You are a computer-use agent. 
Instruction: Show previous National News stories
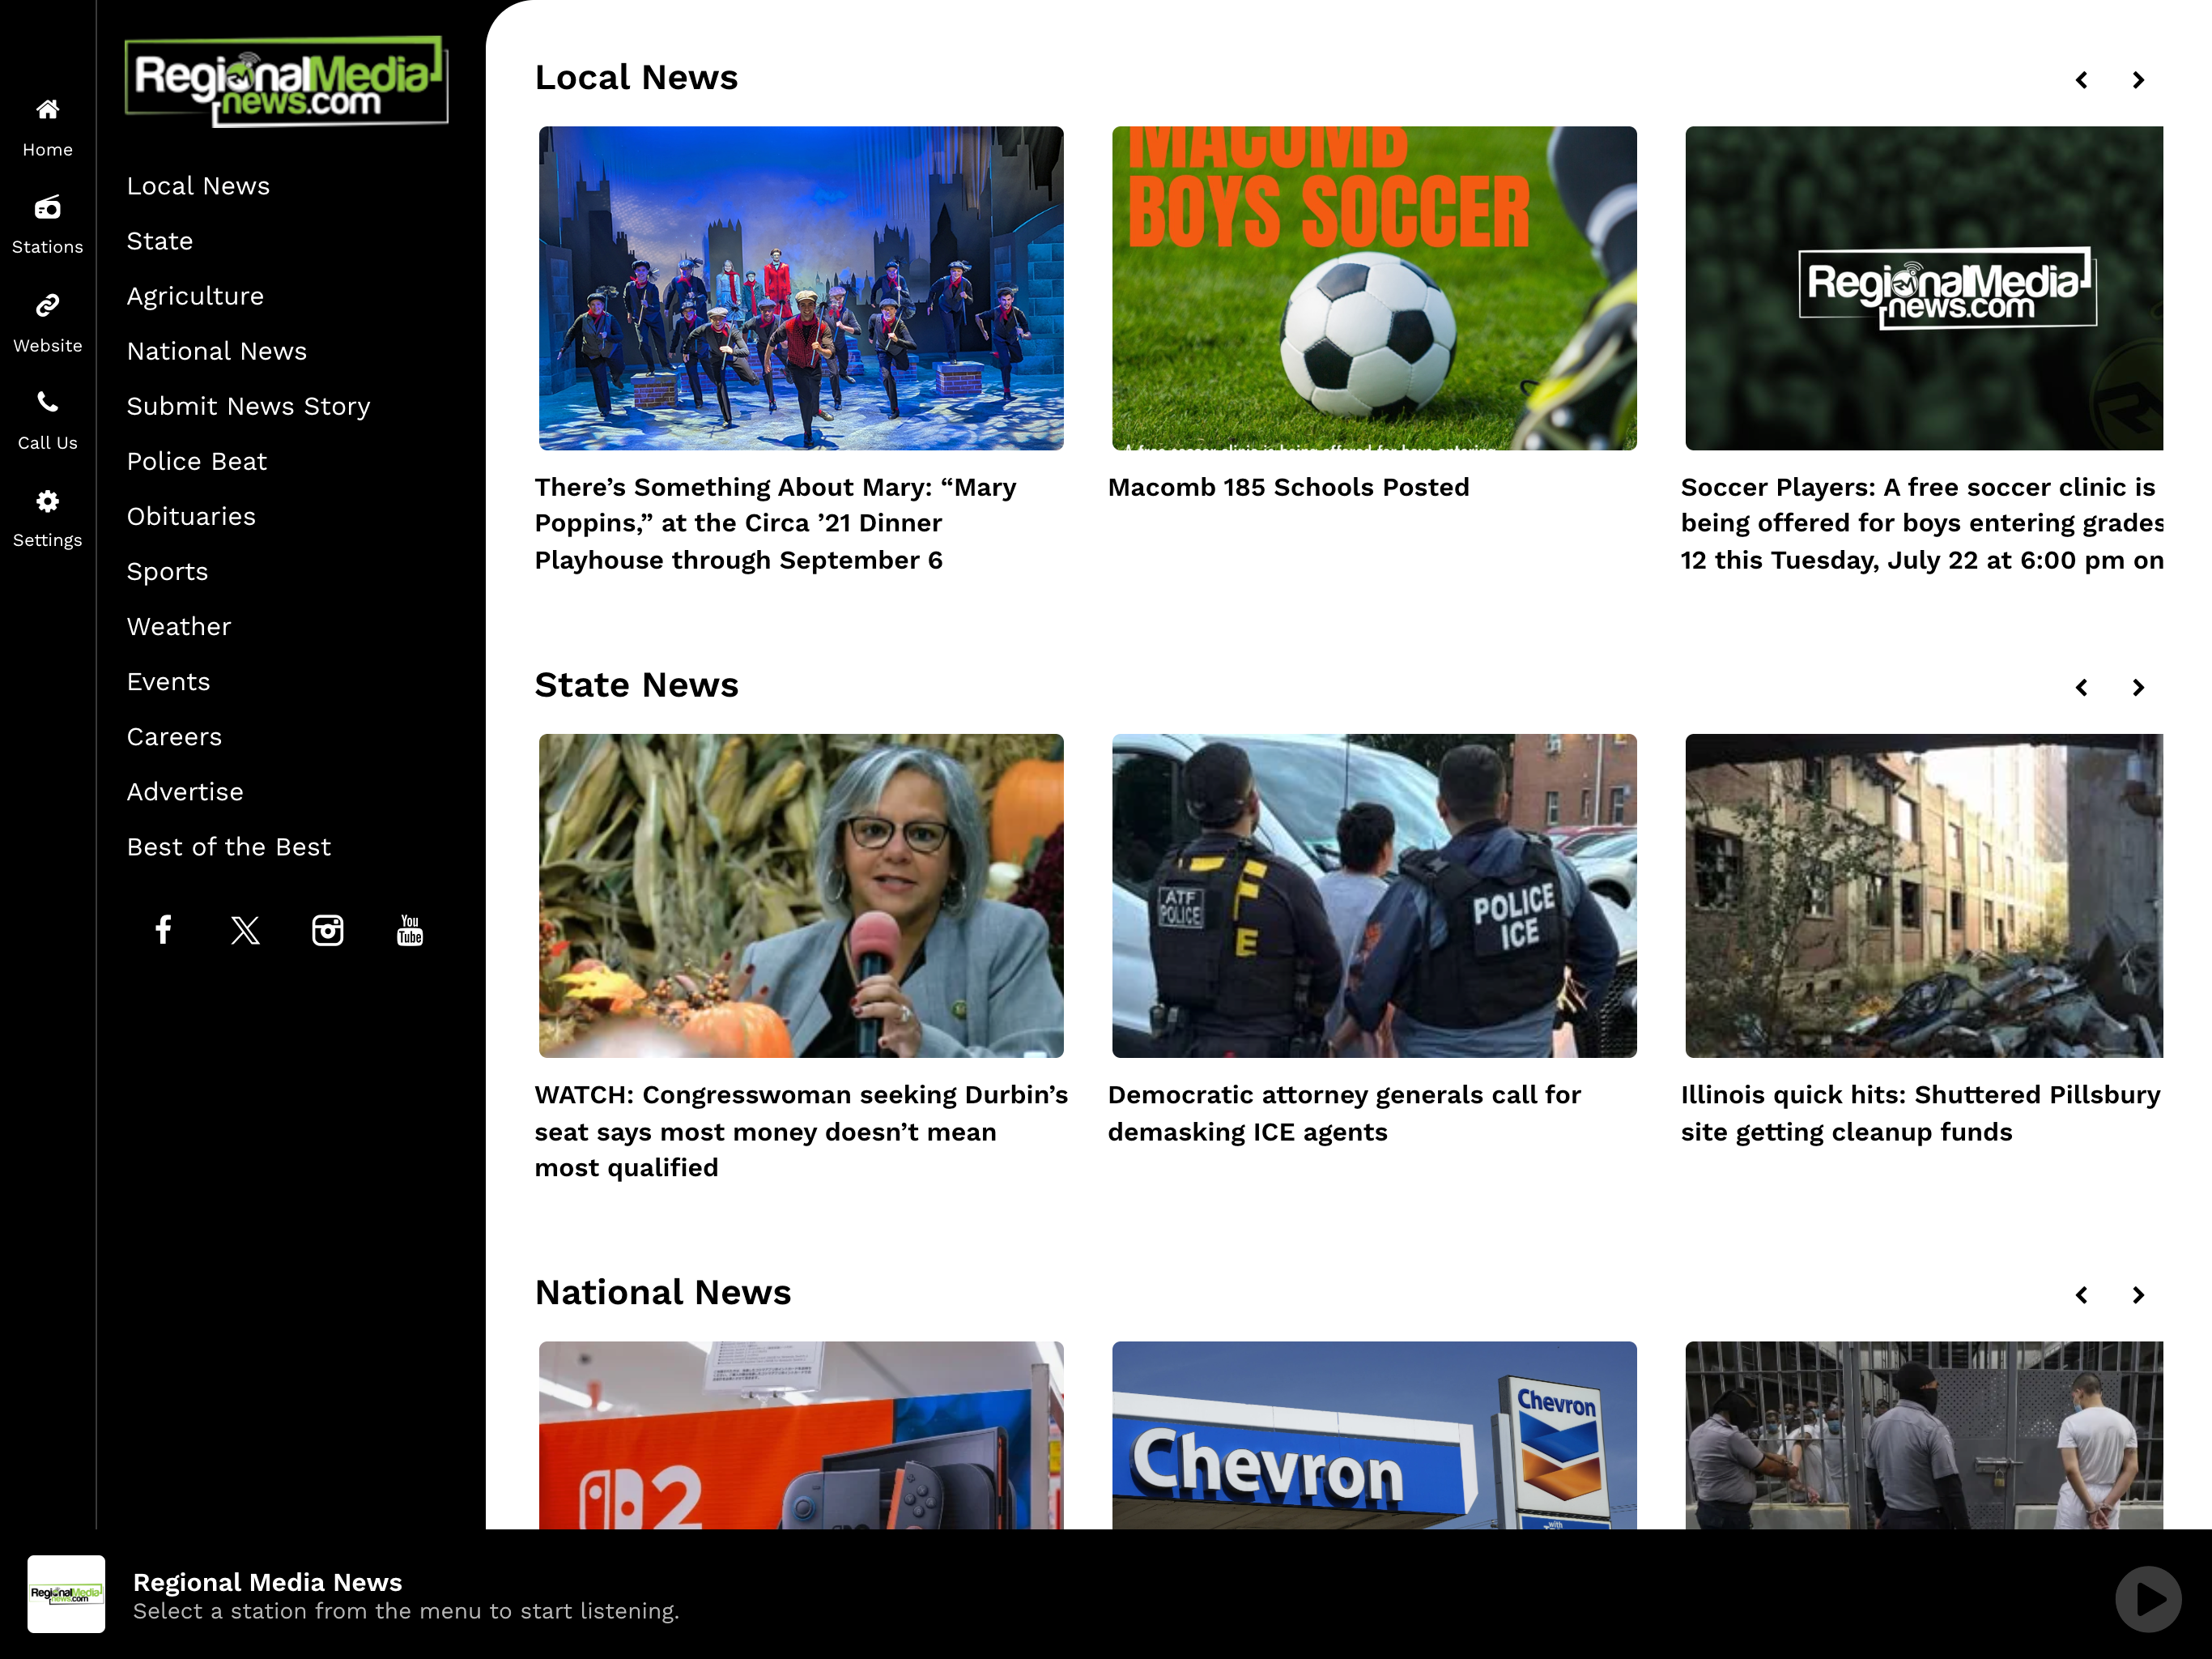click(2082, 1294)
